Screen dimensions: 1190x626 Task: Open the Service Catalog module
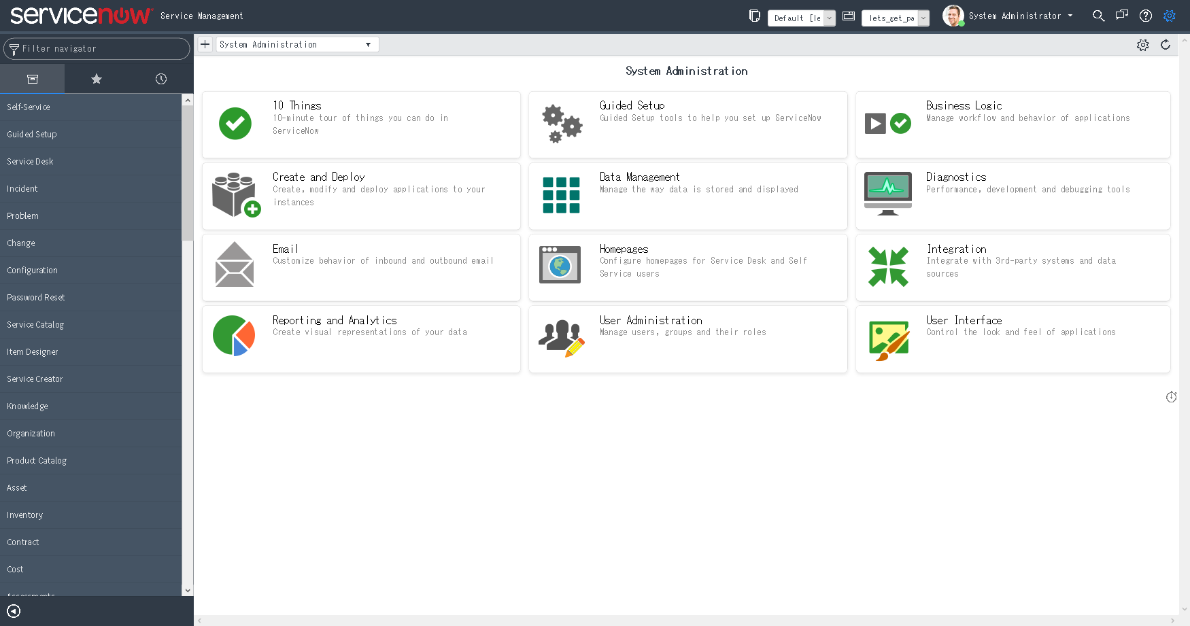(35, 324)
